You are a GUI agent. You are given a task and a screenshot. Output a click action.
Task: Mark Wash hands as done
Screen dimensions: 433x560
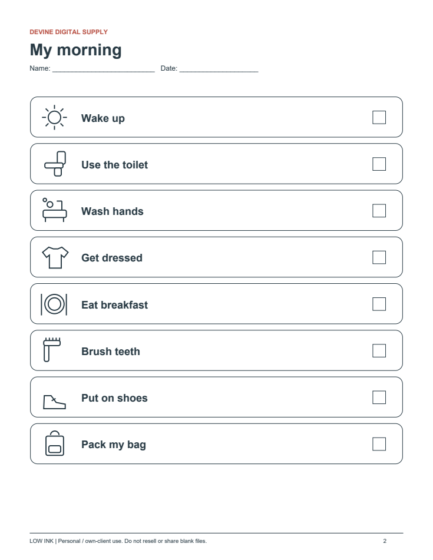click(379, 211)
